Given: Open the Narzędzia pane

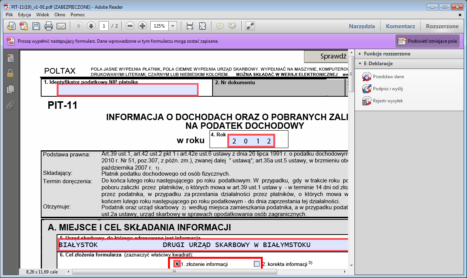Looking at the screenshot, I should 362,26.
